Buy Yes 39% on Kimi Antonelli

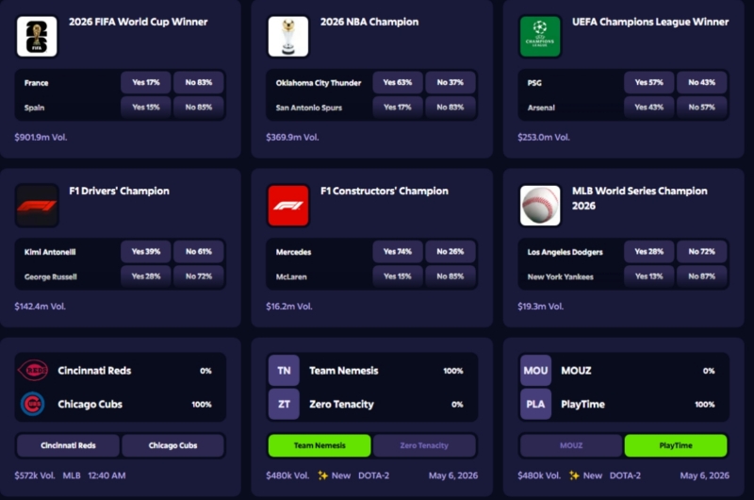click(x=146, y=251)
